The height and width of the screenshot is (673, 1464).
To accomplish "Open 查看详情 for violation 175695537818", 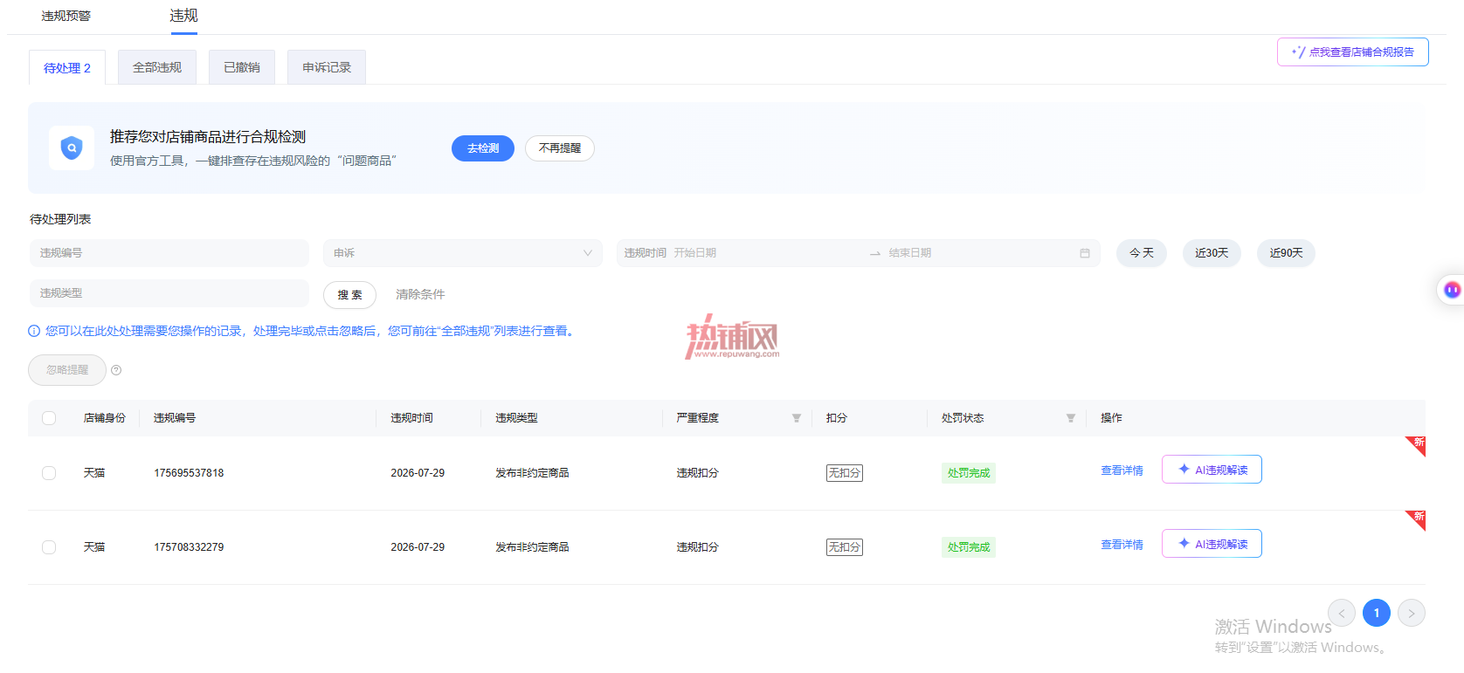I will (x=1122, y=470).
